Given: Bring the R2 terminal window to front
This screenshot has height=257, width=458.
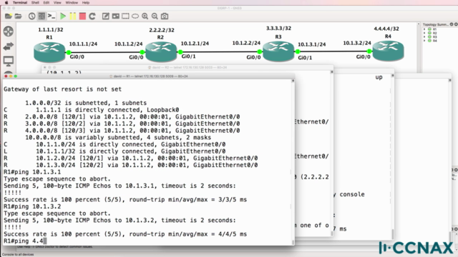Looking at the screenshot, I should point(188,67).
